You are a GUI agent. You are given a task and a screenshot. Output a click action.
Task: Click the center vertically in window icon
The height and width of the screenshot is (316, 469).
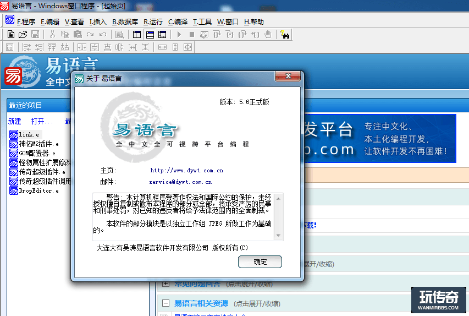point(95,47)
